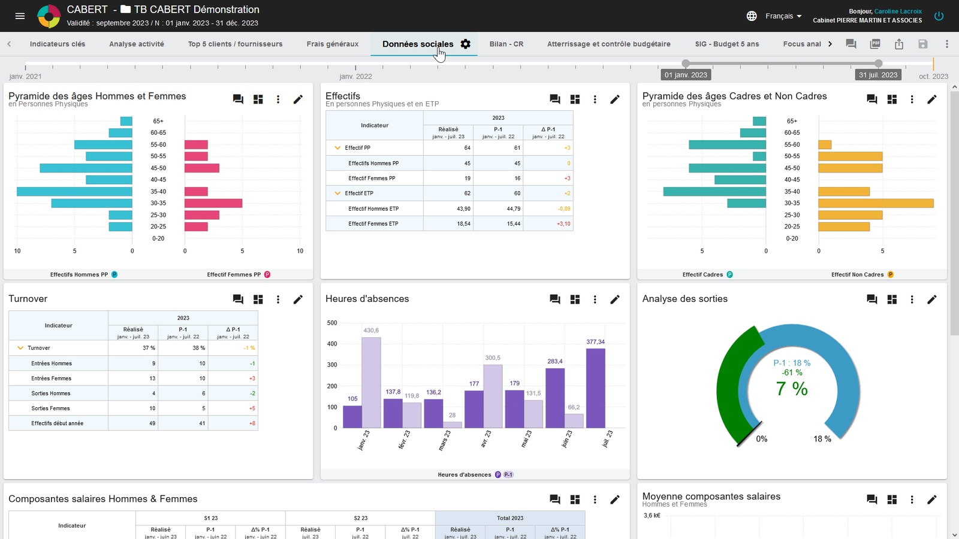This screenshot has height=539, width=959.
Task: Open the Frais généraux tab
Action: [x=332, y=44]
